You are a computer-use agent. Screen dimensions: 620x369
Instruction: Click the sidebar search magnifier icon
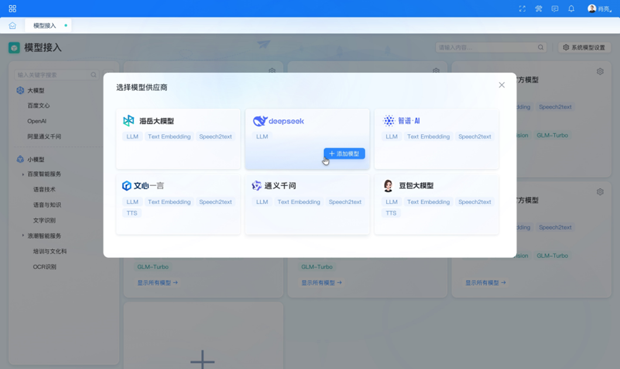(x=93, y=75)
